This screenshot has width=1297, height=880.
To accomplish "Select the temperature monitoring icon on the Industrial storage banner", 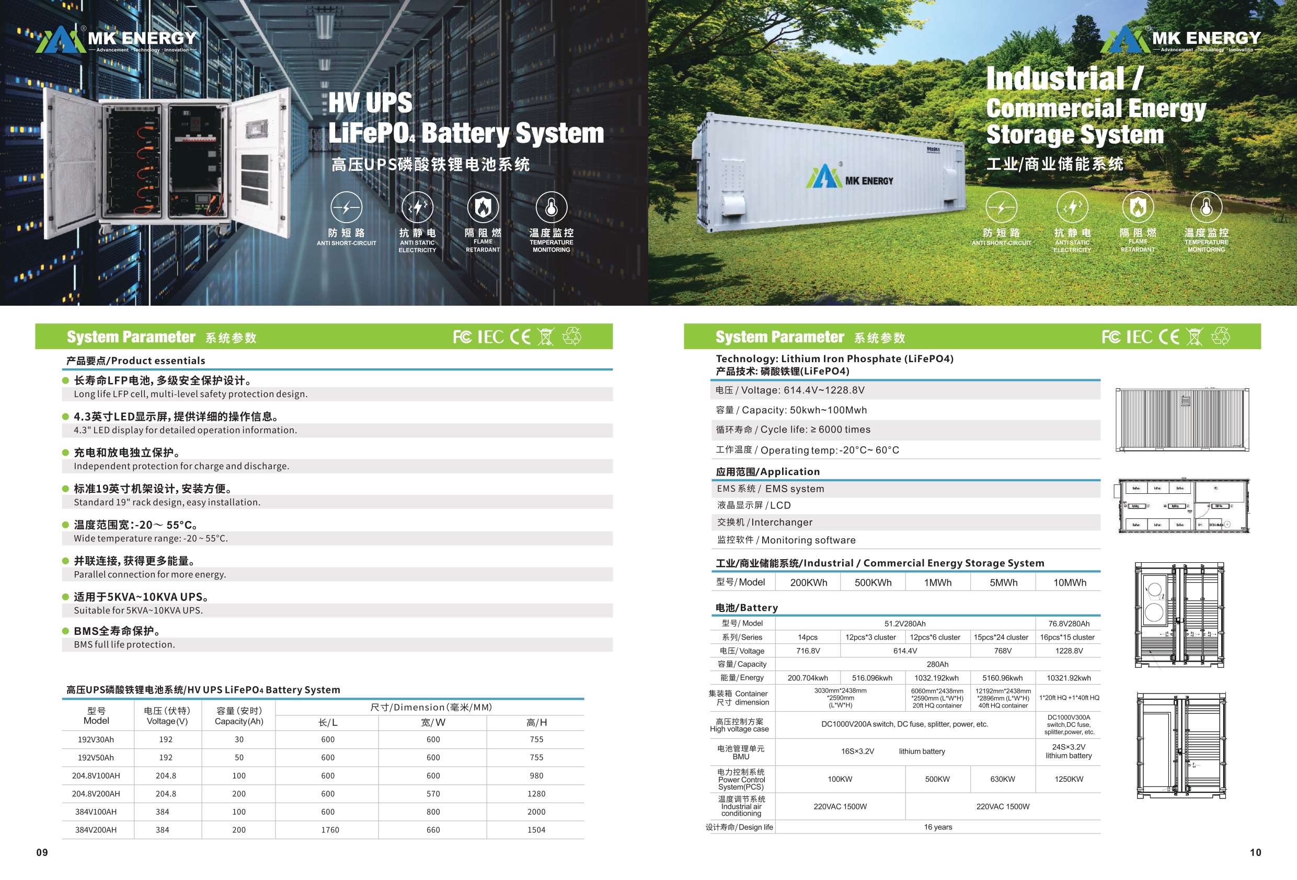I will coord(1207,207).
